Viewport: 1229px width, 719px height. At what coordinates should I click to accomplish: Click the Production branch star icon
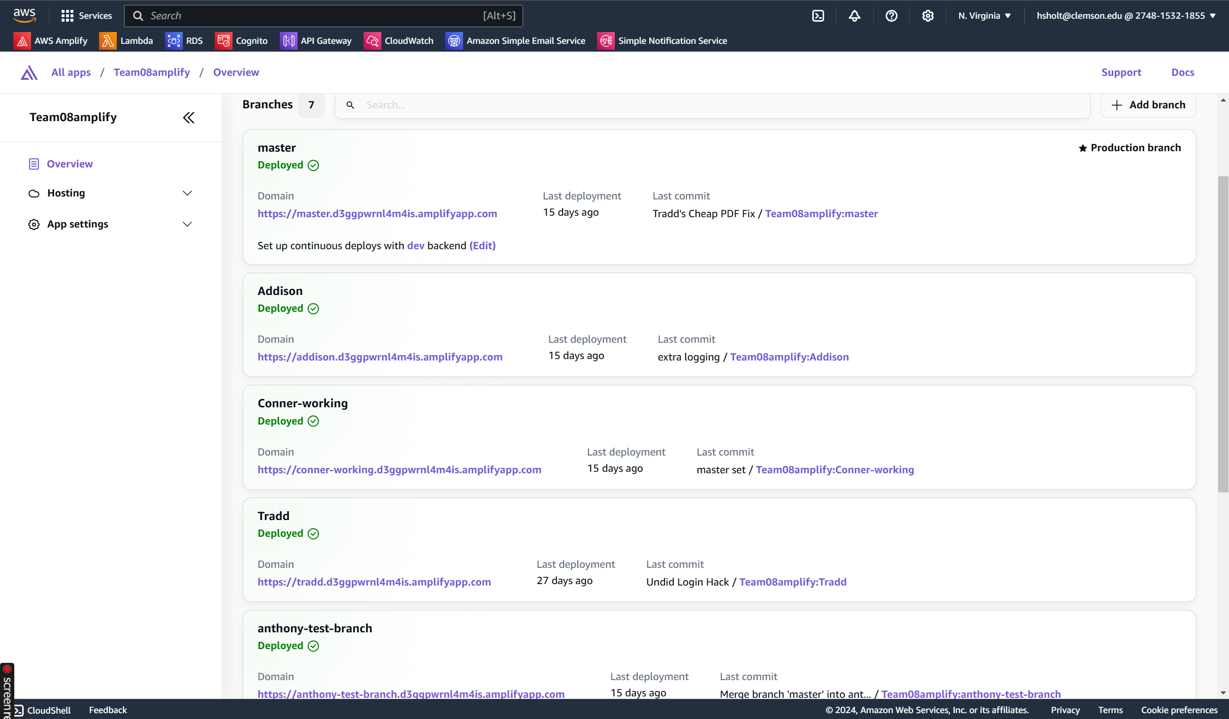point(1082,148)
